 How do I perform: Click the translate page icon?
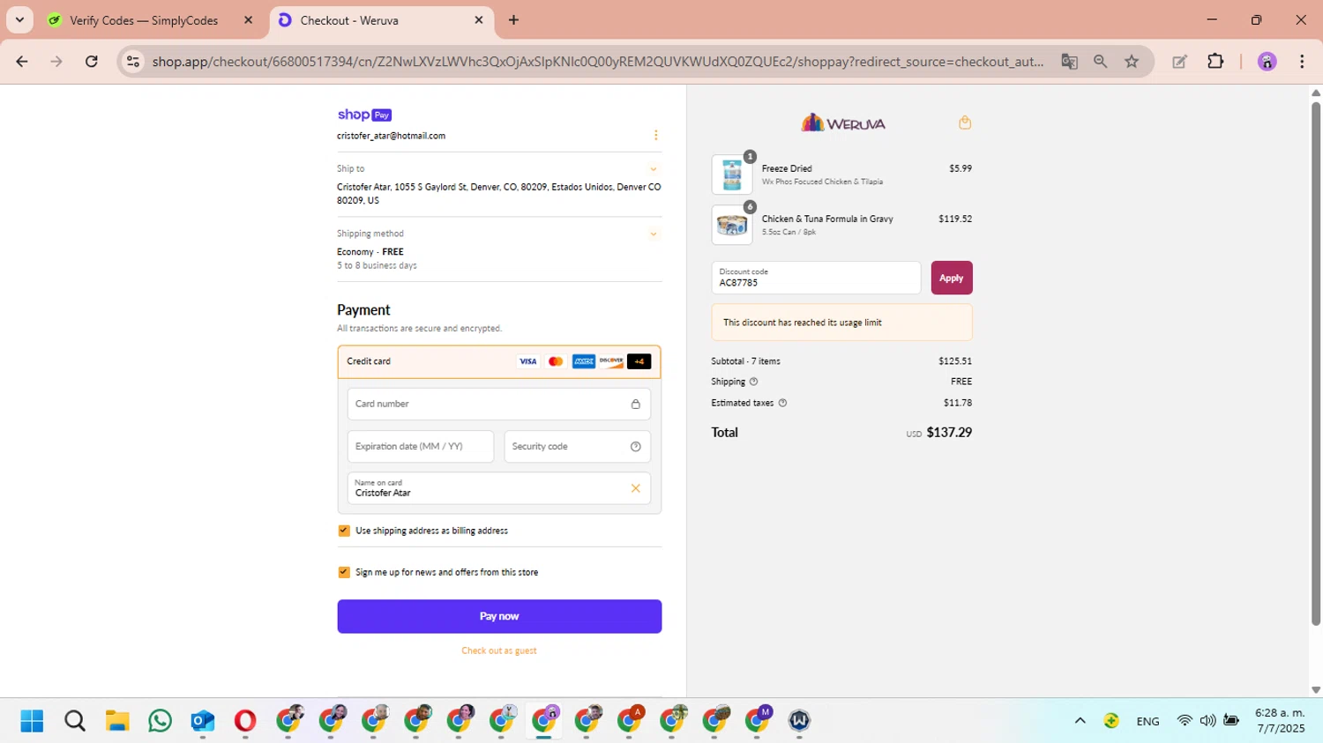(x=1069, y=61)
